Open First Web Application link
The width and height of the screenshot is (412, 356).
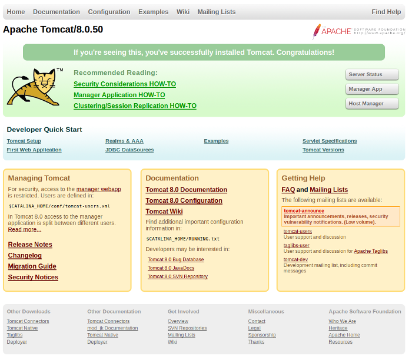click(34, 150)
